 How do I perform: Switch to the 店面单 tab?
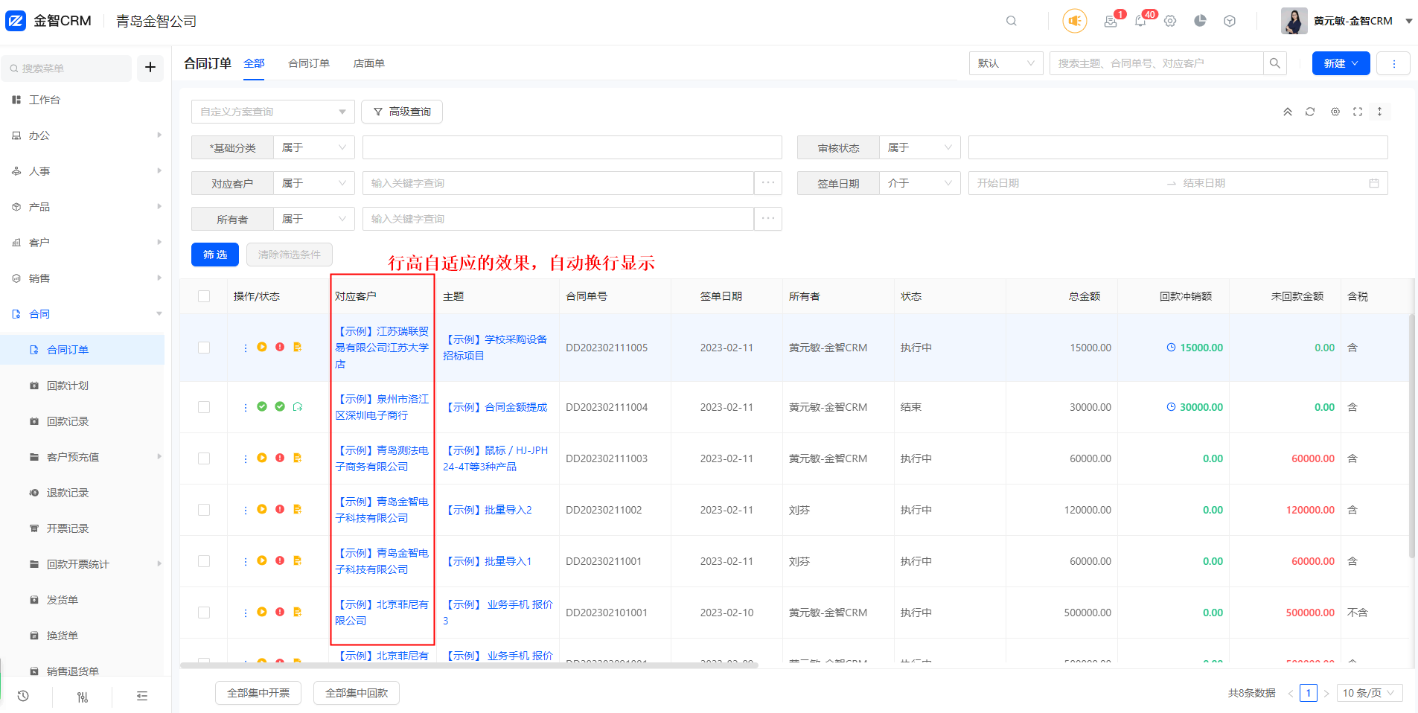(x=369, y=63)
